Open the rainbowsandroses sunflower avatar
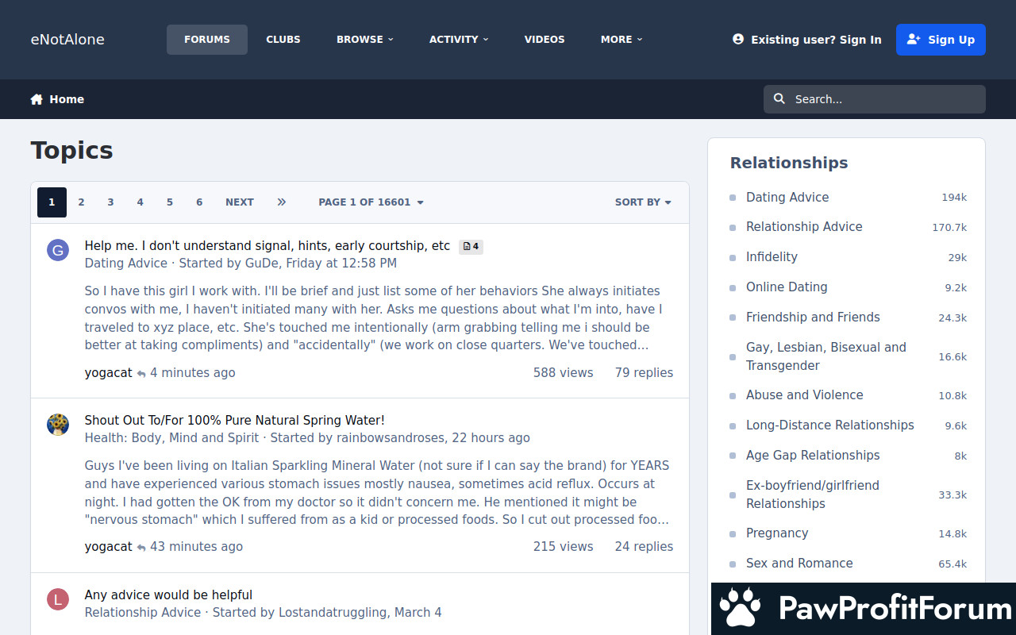 tap(58, 425)
